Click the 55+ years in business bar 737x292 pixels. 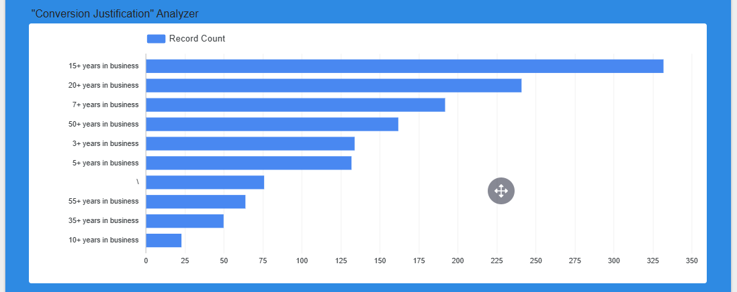pyautogui.click(x=196, y=202)
